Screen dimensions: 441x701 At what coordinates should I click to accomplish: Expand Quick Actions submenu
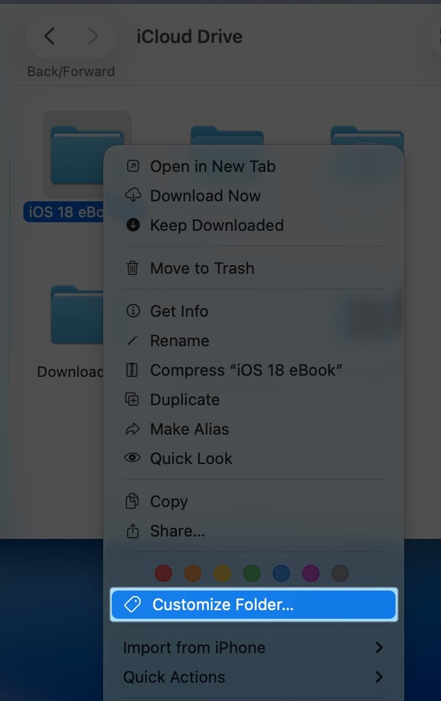[254, 677]
